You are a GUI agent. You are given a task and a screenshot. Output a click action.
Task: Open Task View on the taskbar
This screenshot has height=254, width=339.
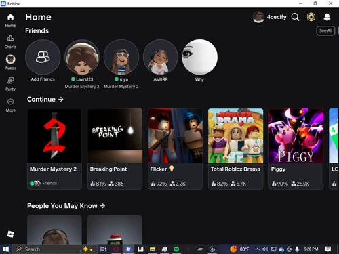103,249
